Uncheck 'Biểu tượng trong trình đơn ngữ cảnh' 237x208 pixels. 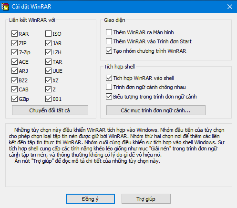[x=109, y=97]
